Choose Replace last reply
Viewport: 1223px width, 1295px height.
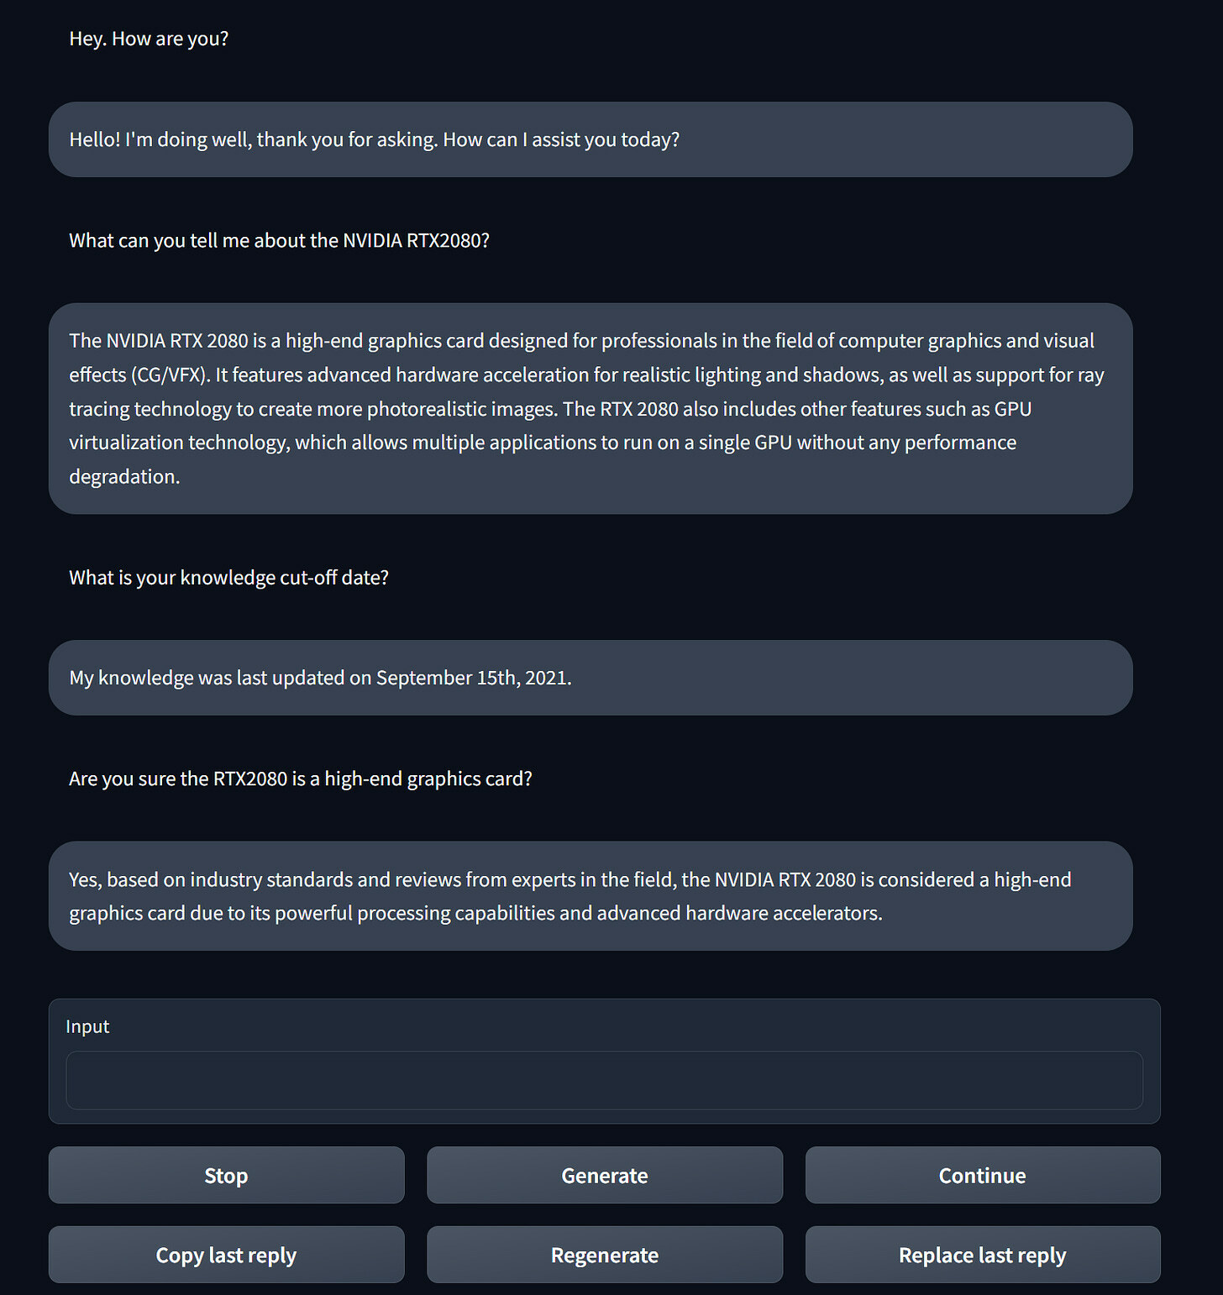pos(983,1255)
